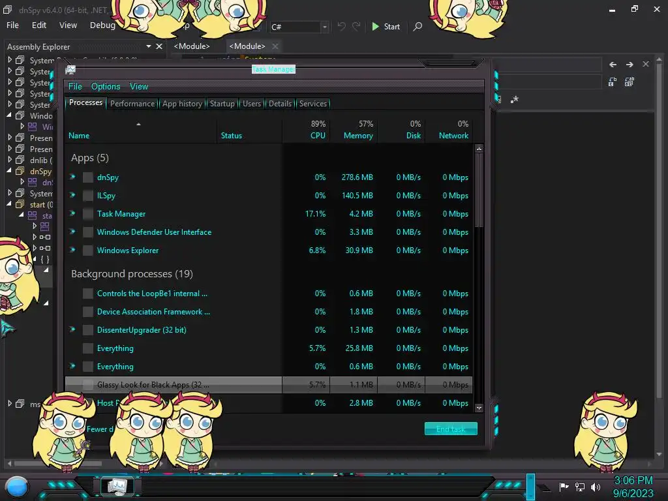Open Task Manager's Options menu
Image resolution: width=668 pixels, height=501 pixels.
pos(106,87)
